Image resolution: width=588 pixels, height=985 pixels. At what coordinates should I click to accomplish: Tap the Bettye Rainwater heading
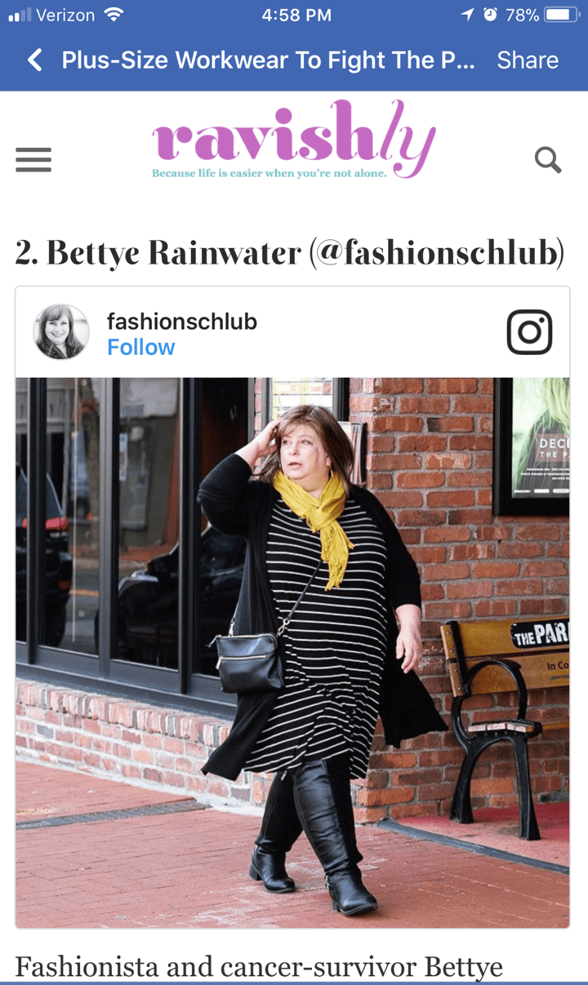coord(290,253)
